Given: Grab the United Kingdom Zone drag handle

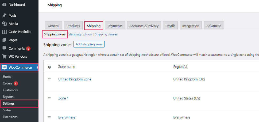Looking at the screenshot, I should click(x=49, y=79).
